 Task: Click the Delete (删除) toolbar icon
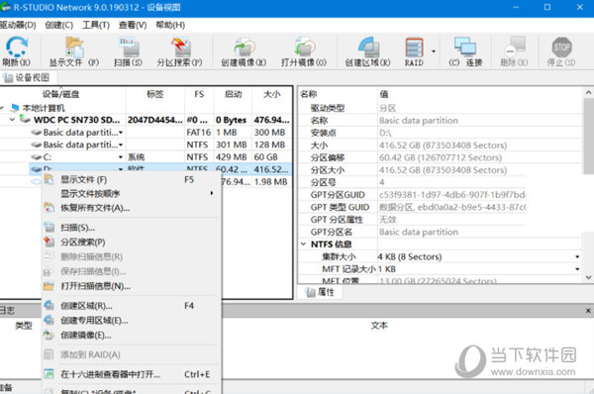[x=515, y=47]
